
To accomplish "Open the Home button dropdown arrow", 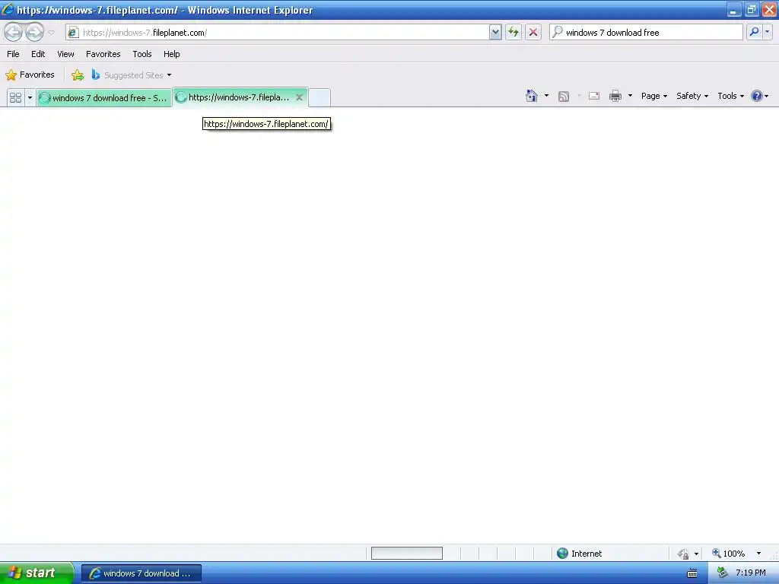I will (546, 96).
